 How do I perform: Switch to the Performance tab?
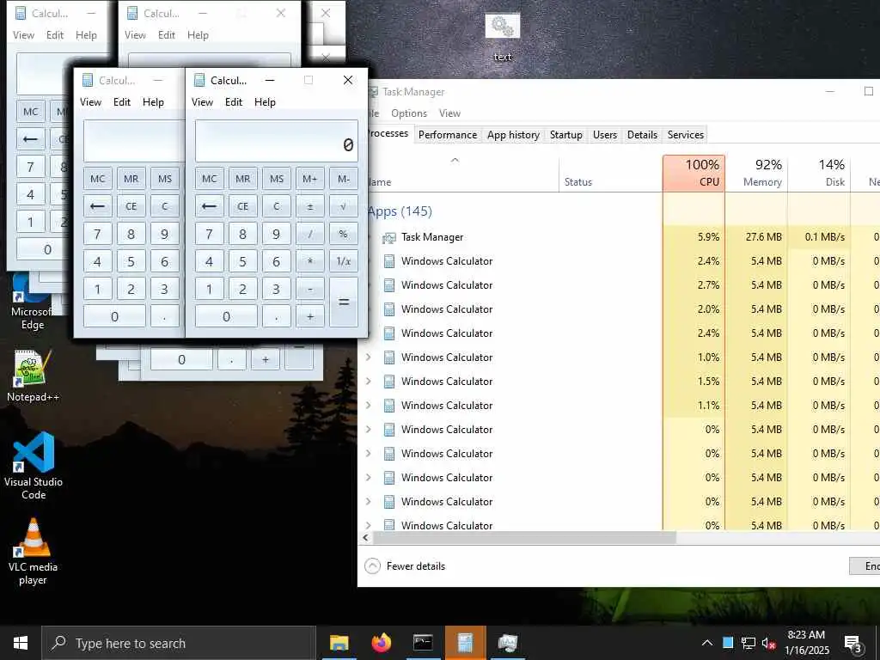coord(448,135)
